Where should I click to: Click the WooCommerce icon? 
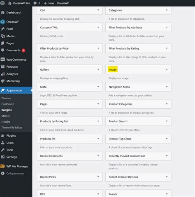tap(3, 60)
